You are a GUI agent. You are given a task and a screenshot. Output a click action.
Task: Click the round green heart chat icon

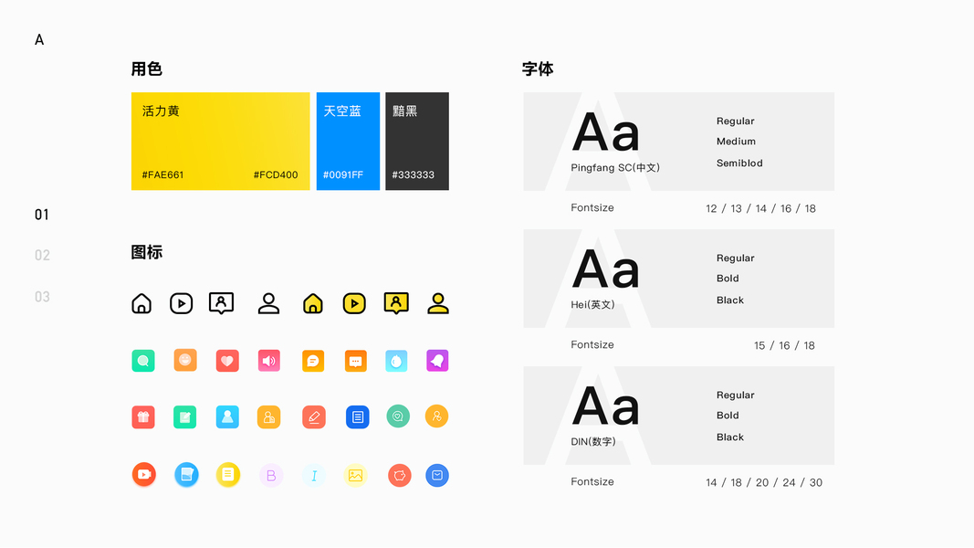(x=398, y=416)
